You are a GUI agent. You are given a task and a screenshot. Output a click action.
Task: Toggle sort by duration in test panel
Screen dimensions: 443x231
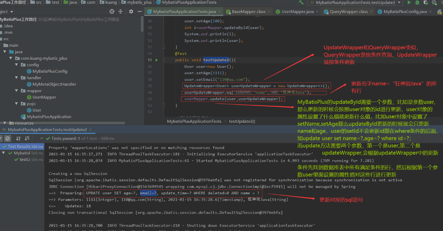click(27, 138)
